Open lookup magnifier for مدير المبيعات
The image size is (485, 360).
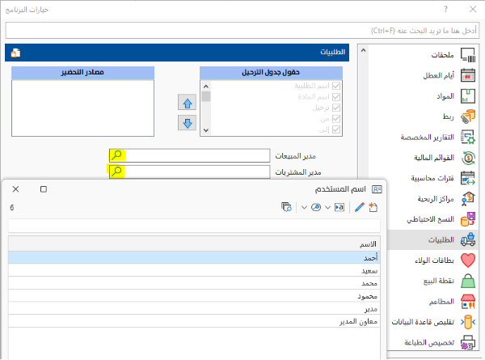[x=117, y=155]
